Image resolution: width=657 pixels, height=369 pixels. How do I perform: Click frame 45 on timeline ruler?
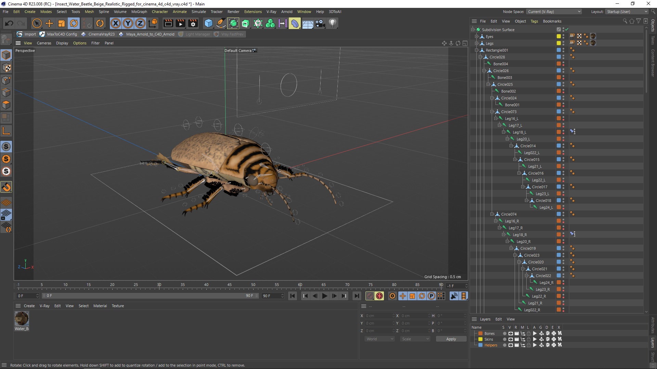pyautogui.click(x=230, y=285)
